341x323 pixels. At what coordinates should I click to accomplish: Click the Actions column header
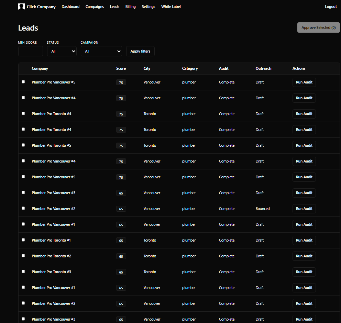[299, 68]
